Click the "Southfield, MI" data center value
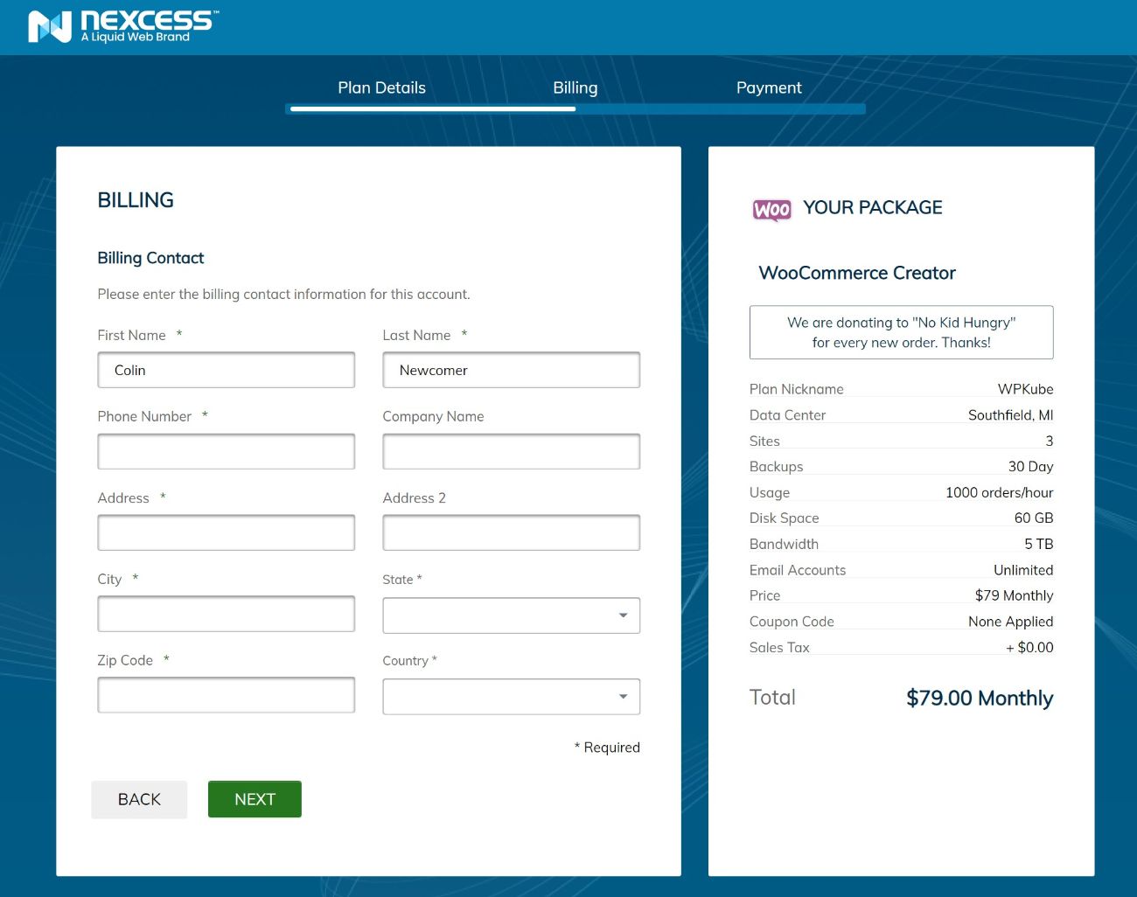The image size is (1137, 897). (x=1010, y=415)
